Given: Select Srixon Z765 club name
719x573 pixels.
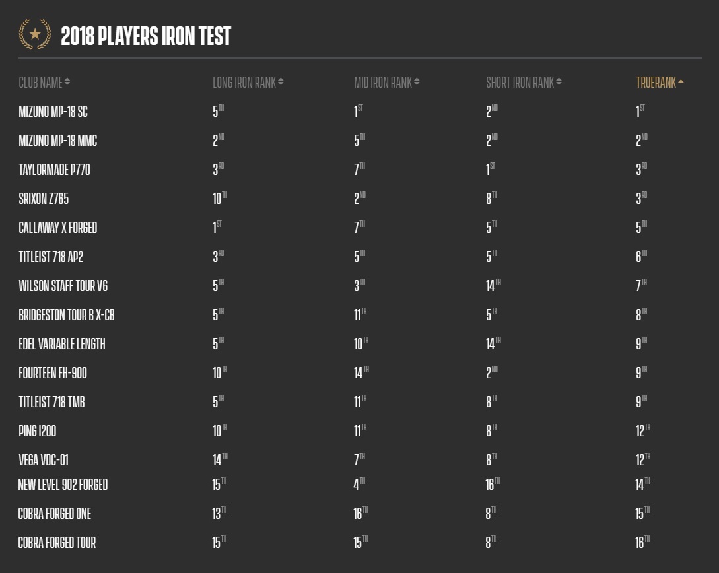Looking at the screenshot, I should click(x=44, y=199).
